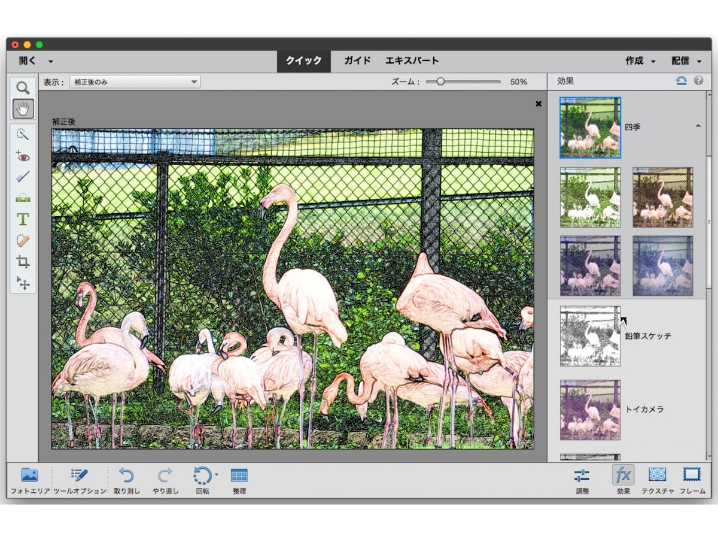Screen dimensions: 718x539
Task: Pick the Whiten Teeth tool
Action: coord(23,175)
